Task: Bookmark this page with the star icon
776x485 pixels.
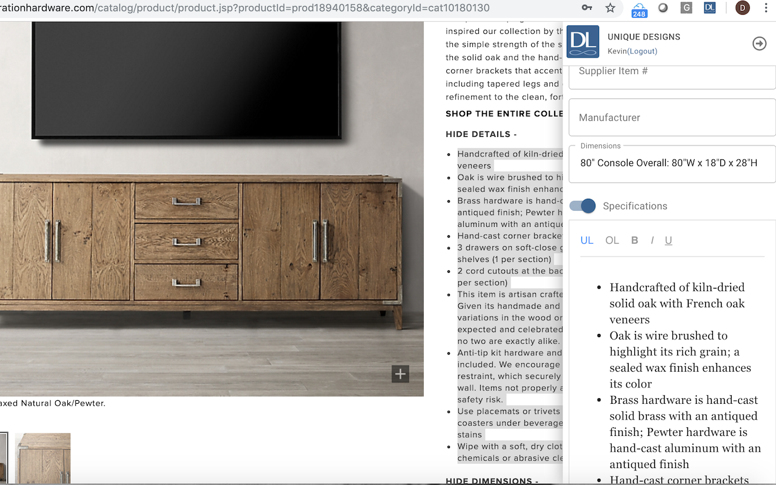Action: [610, 8]
